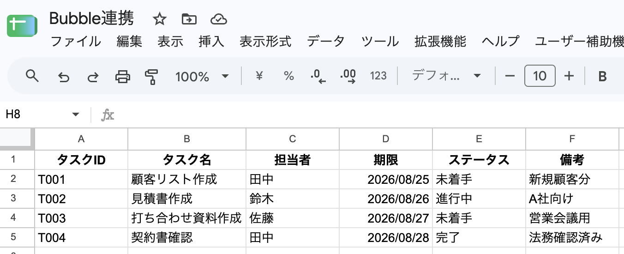Open the 拡張機能 menu

click(x=440, y=41)
